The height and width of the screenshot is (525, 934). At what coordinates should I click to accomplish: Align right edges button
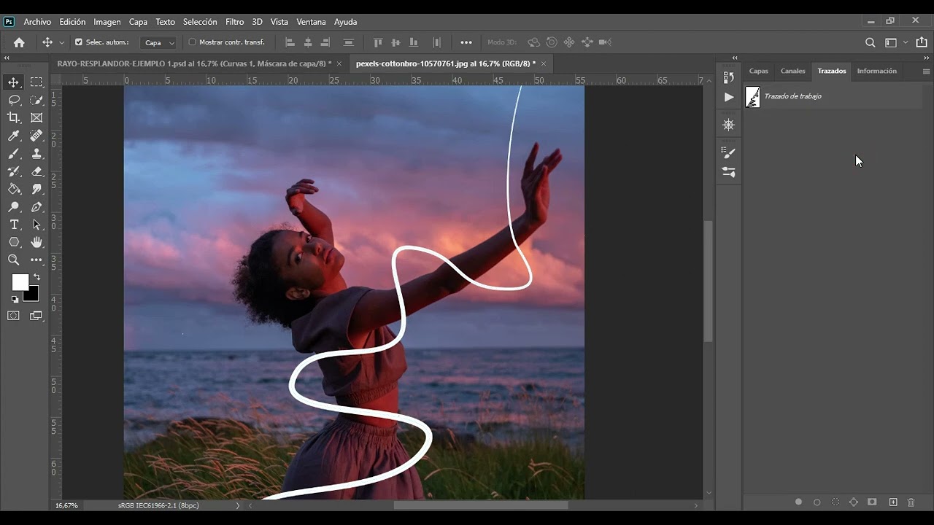click(325, 42)
